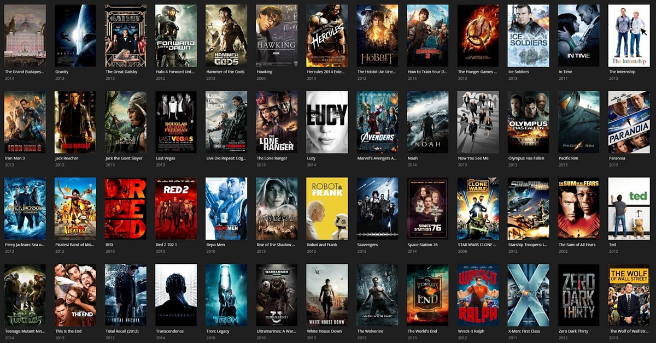This screenshot has width=656, height=343.
Task: Open Space Station 76 poster
Action: (x=427, y=209)
